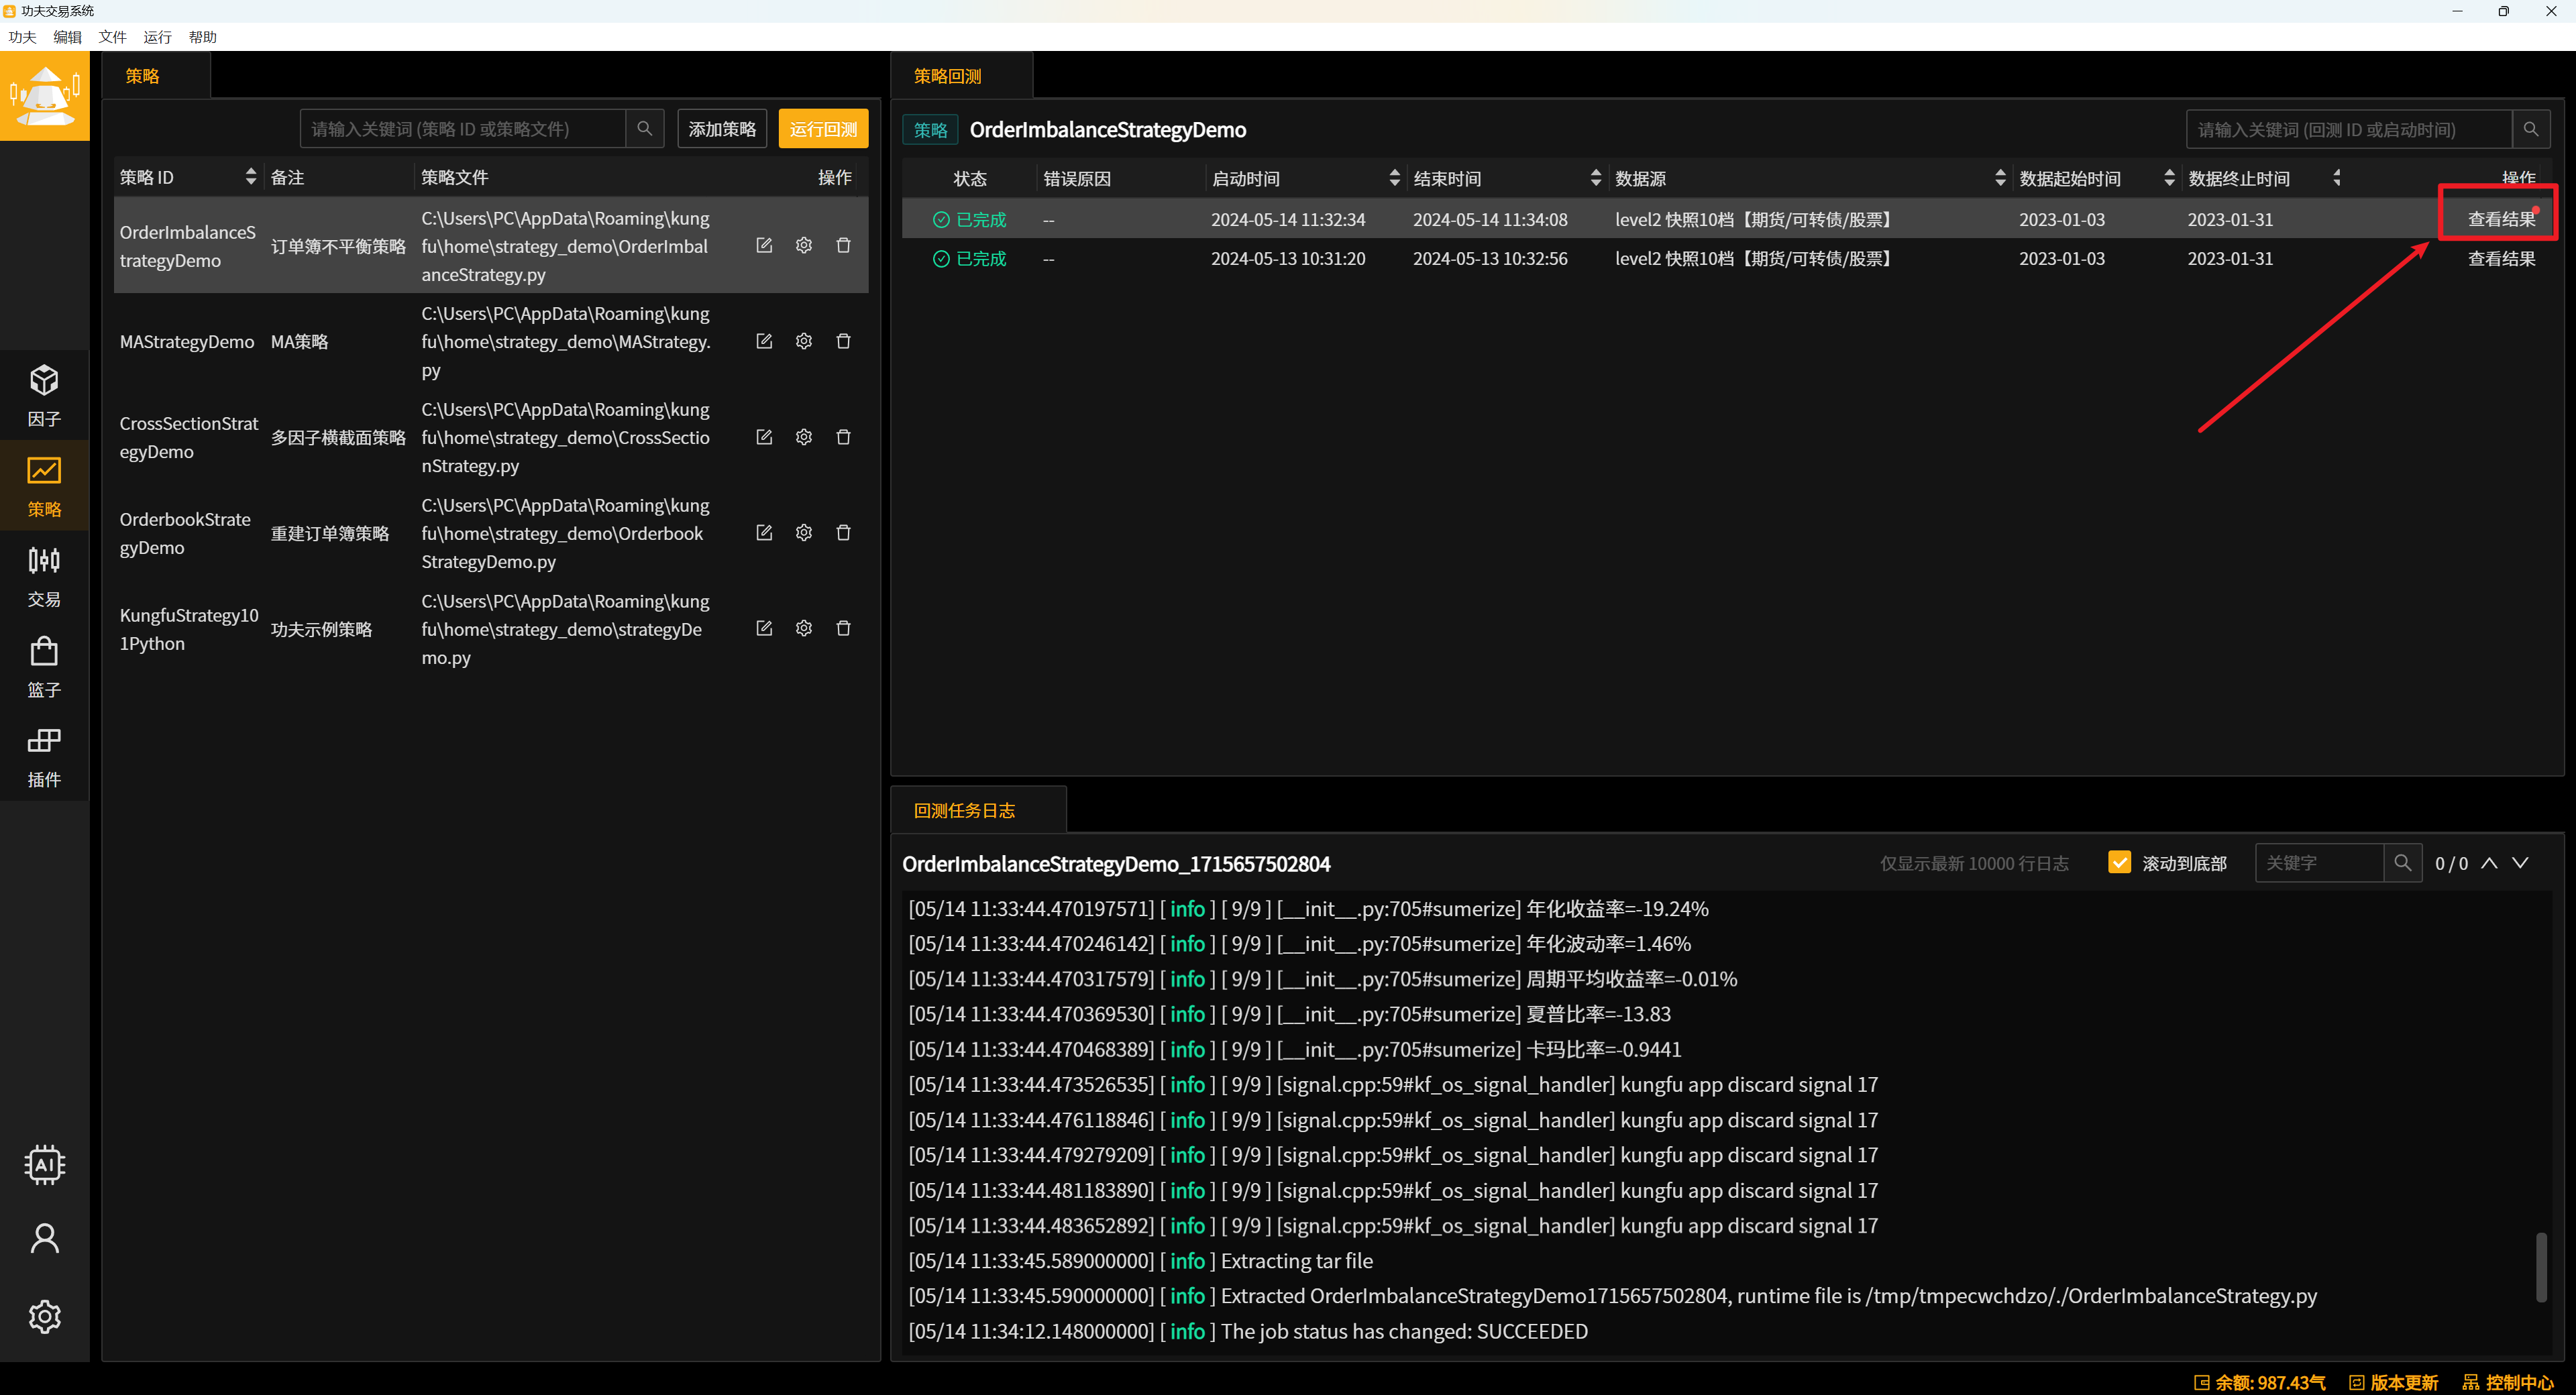Click the backtest search magnifier icon

point(2531,130)
